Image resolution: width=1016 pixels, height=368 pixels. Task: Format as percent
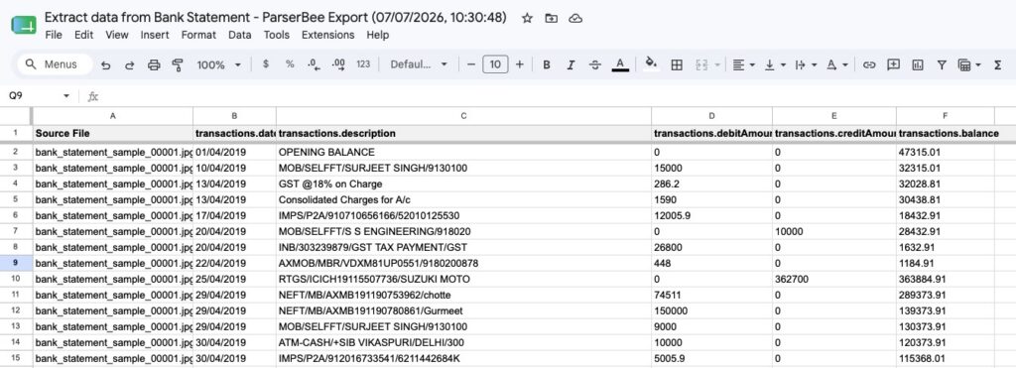coord(290,64)
